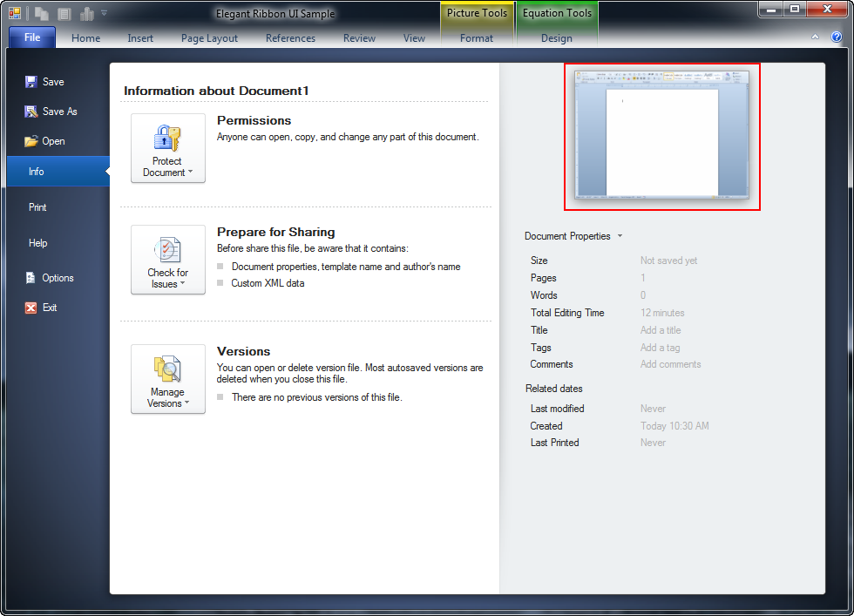Click the 'Prepare for Sharing' heading
854x616 pixels.
coord(275,232)
